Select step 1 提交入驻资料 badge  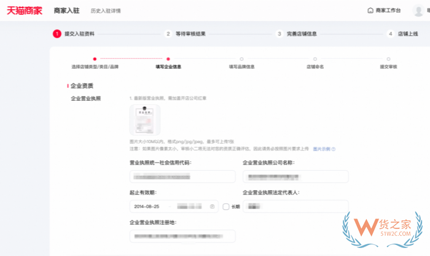[57, 34]
